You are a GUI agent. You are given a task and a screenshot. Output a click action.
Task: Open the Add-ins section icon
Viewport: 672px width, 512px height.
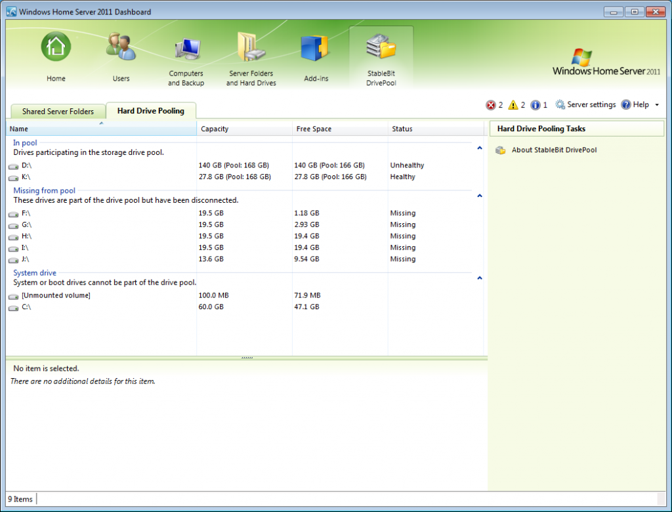(x=316, y=48)
